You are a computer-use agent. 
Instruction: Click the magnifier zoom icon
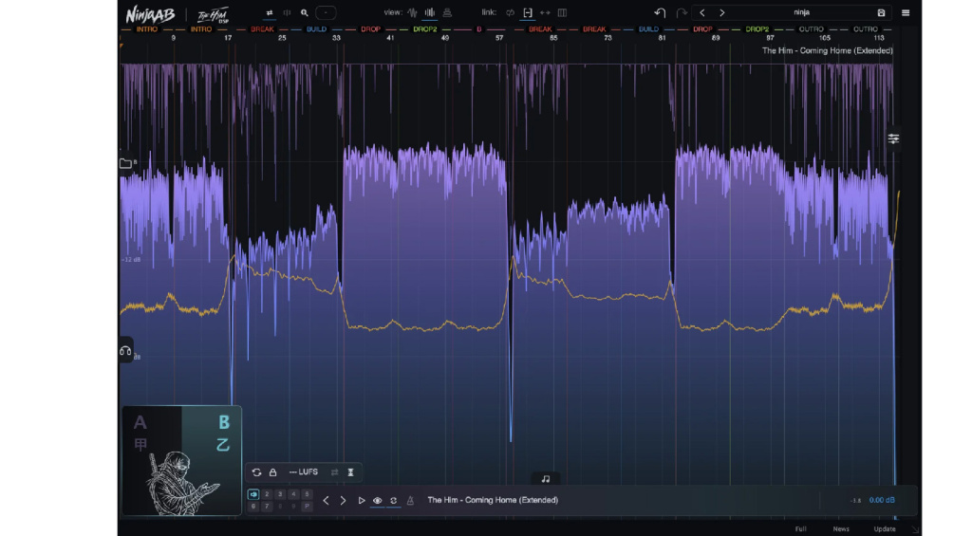tap(305, 12)
